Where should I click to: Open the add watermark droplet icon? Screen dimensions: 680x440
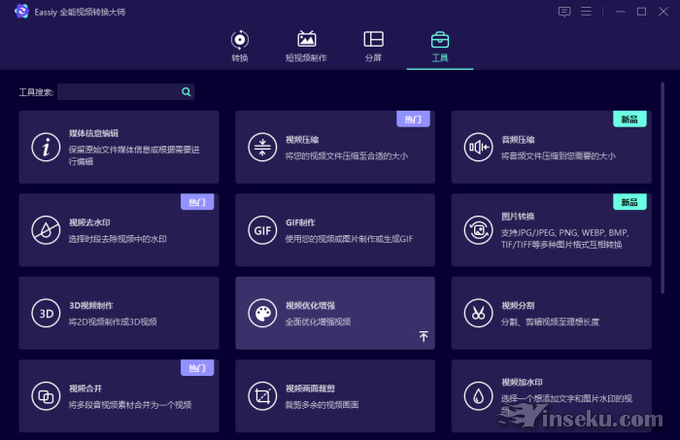tap(478, 395)
